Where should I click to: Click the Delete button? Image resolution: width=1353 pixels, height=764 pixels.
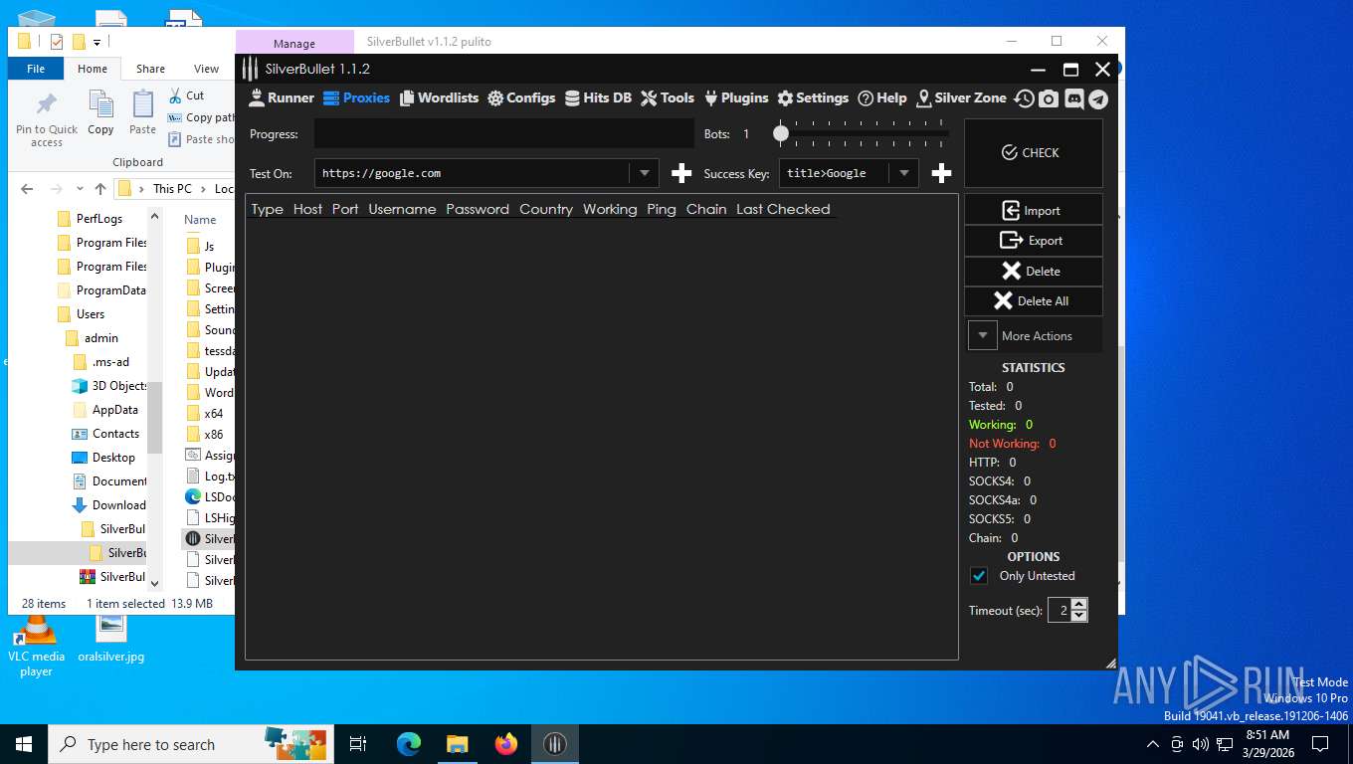point(1033,271)
